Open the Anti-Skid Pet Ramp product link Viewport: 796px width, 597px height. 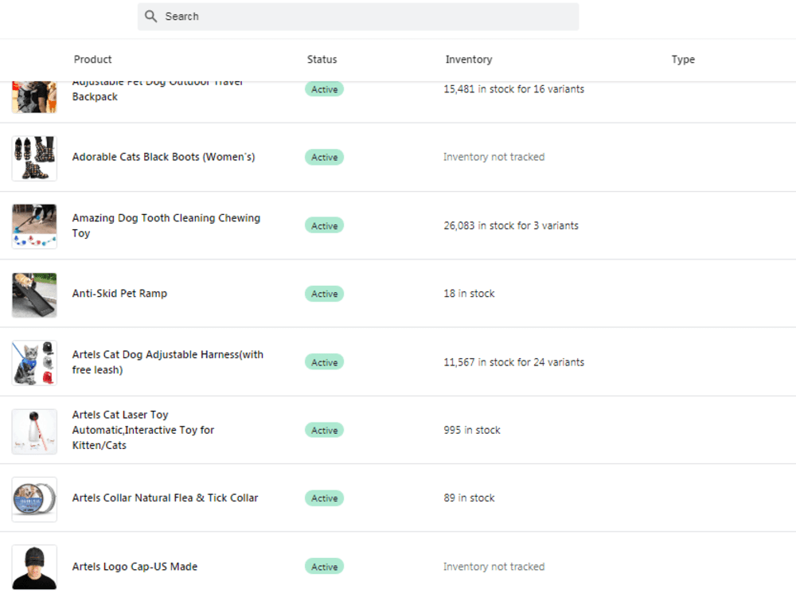[119, 294]
